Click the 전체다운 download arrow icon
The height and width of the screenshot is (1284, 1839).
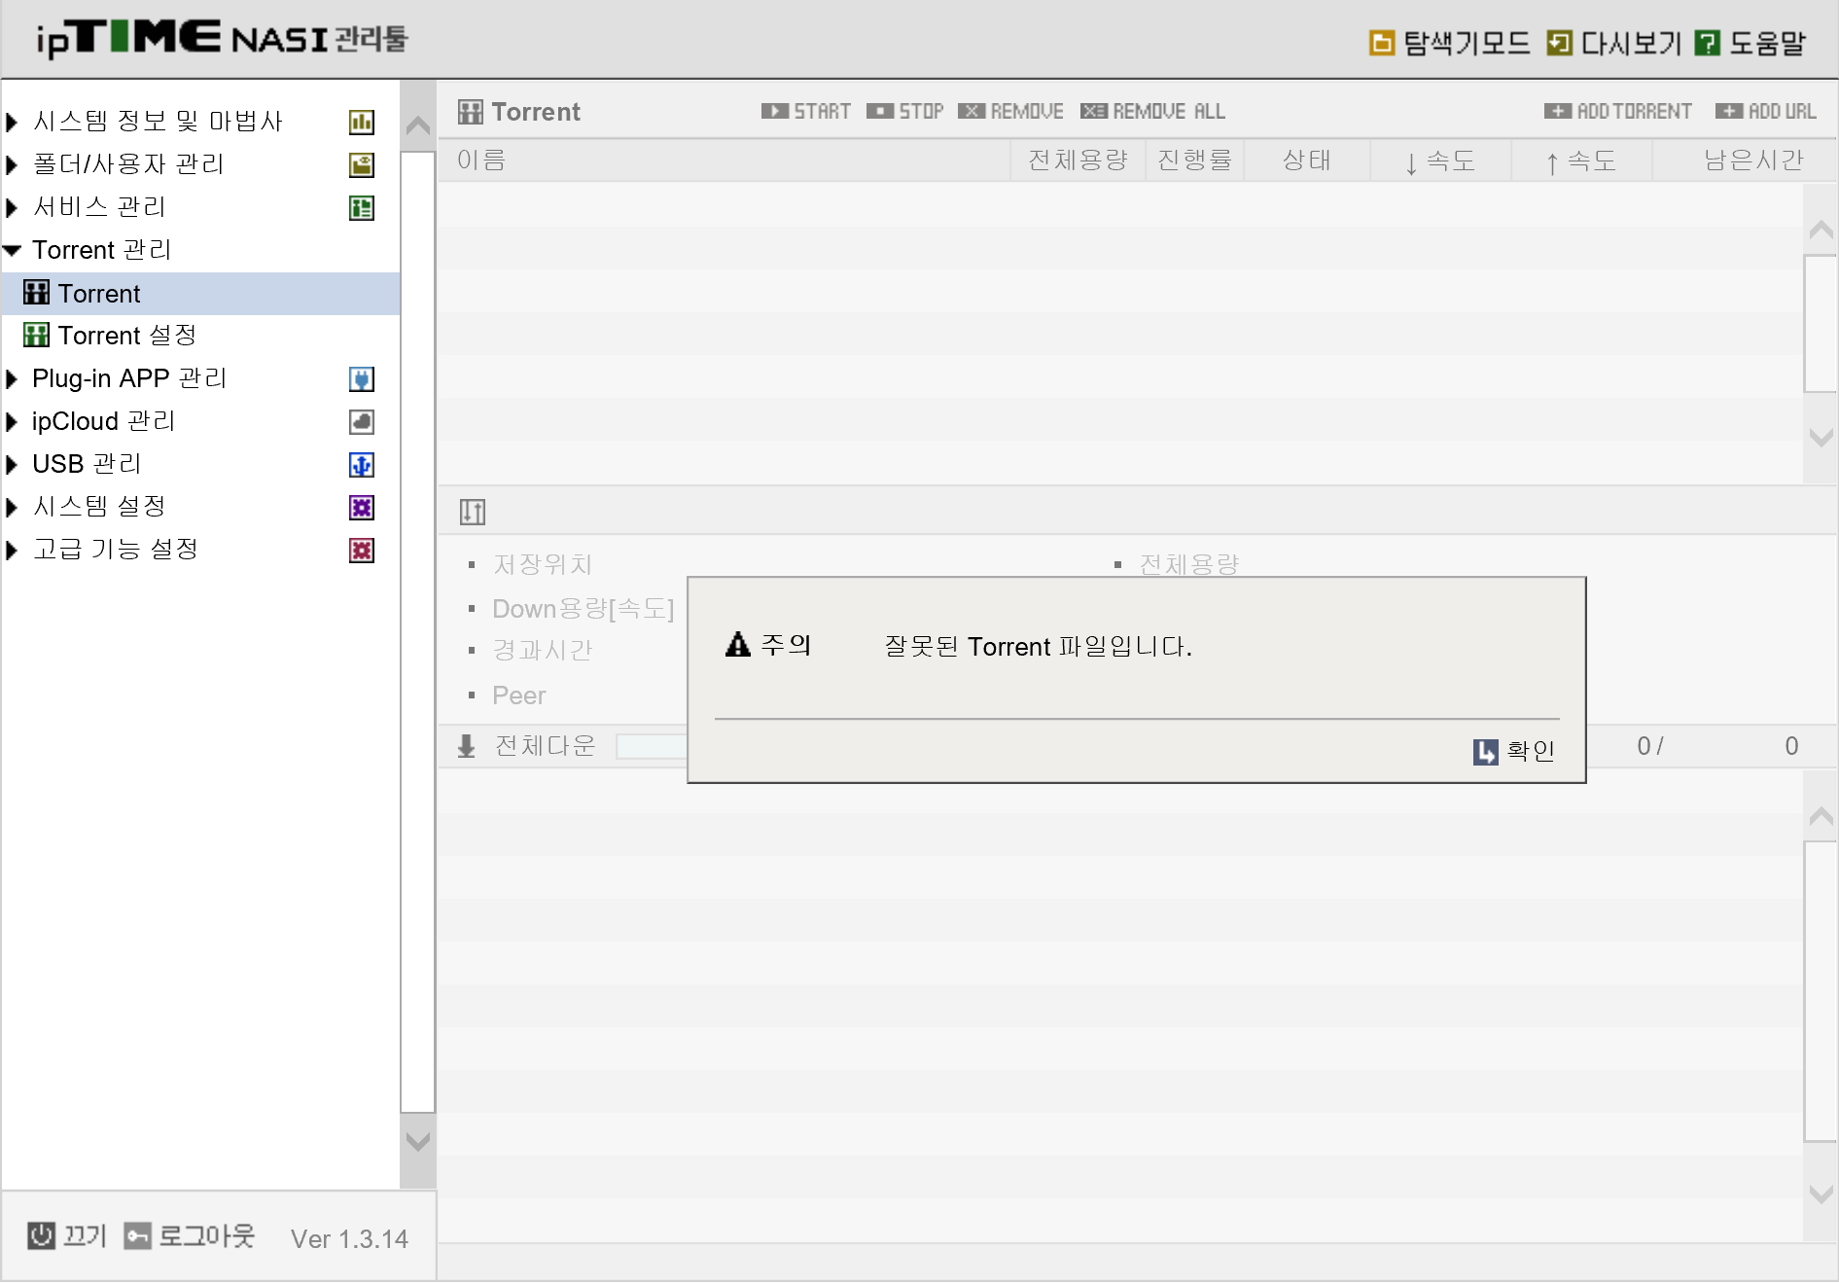[467, 746]
